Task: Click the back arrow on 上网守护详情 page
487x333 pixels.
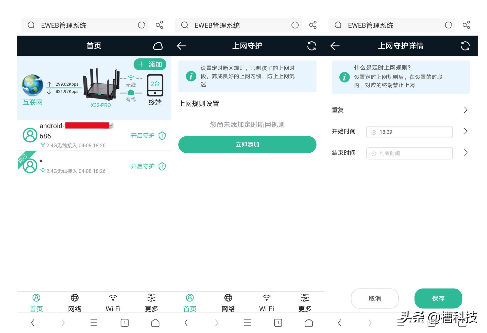Action: (335, 46)
